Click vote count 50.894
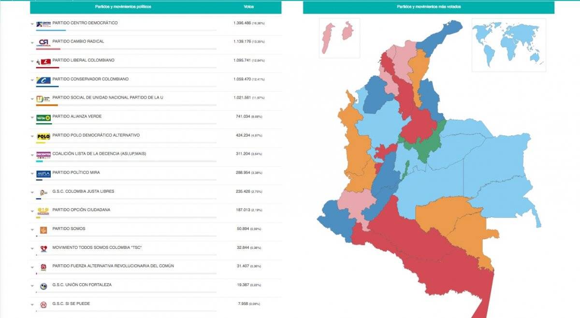Viewport: 580px width, 318px height. (243, 229)
